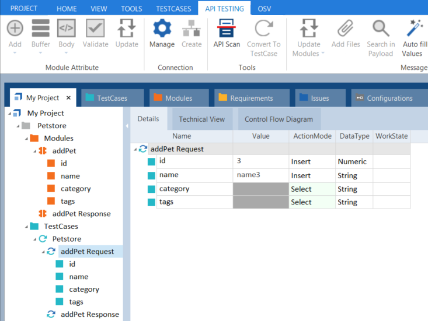Click the Add Files paperclip icon
This screenshot has height=321, width=428.
pos(346,29)
